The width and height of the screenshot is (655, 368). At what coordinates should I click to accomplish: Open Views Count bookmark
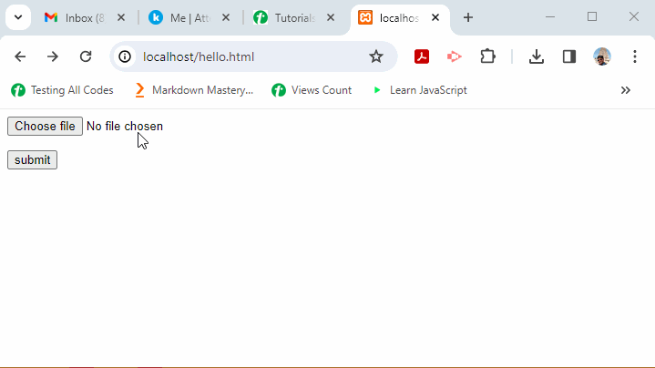[x=312, y=90]
